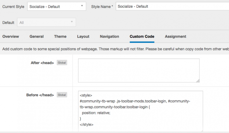Go to the Theme tab
Screen dimensions: 229x133
60,36
